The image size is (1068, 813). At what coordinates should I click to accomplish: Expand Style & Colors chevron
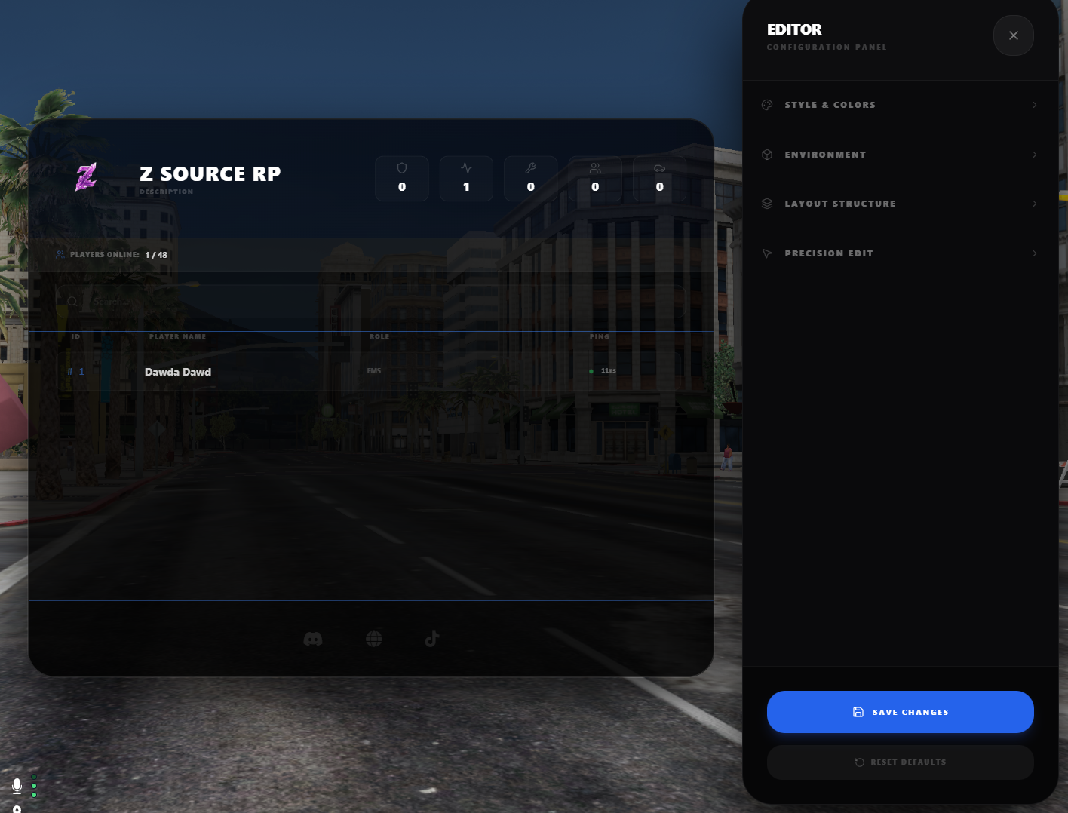1035,105
